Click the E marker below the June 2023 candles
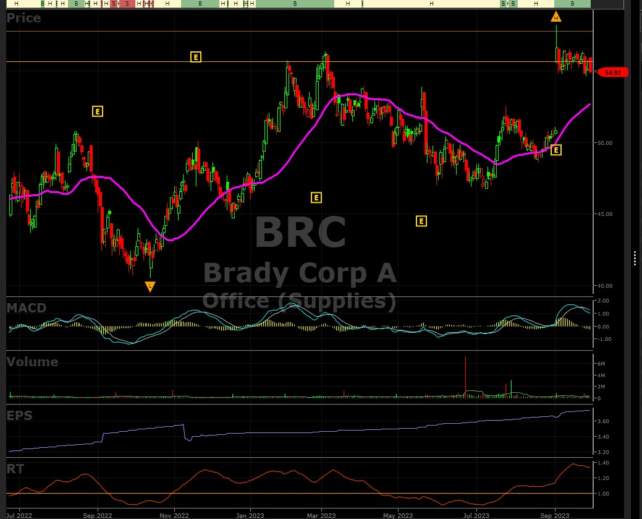This screenshot has height=519, width=642. (421, 221)
